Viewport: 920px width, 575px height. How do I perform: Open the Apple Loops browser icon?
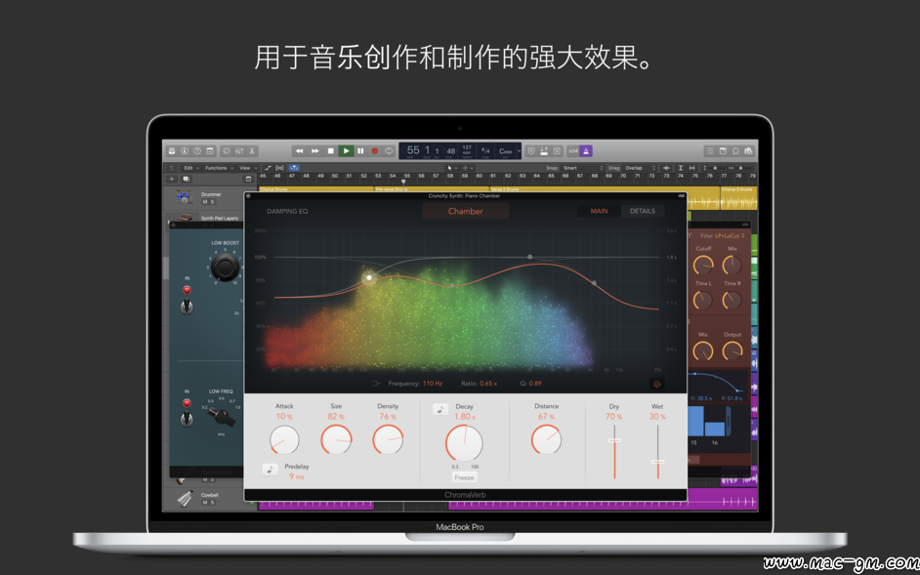coord(735,150)
